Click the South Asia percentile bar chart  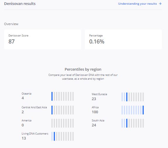pyautogui.click(x=133, y=123)
